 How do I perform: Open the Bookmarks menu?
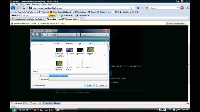click(x=36, y=4)
